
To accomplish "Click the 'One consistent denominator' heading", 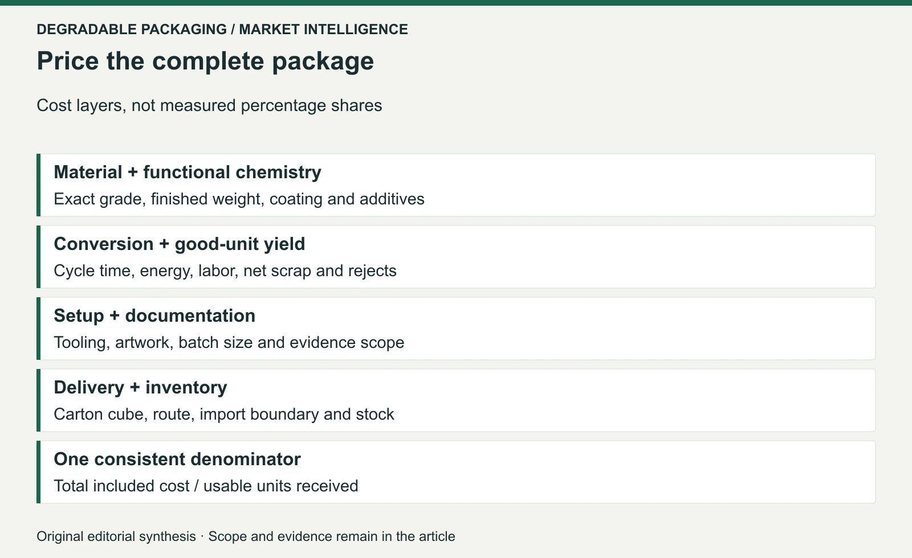I will click(177, 459).
